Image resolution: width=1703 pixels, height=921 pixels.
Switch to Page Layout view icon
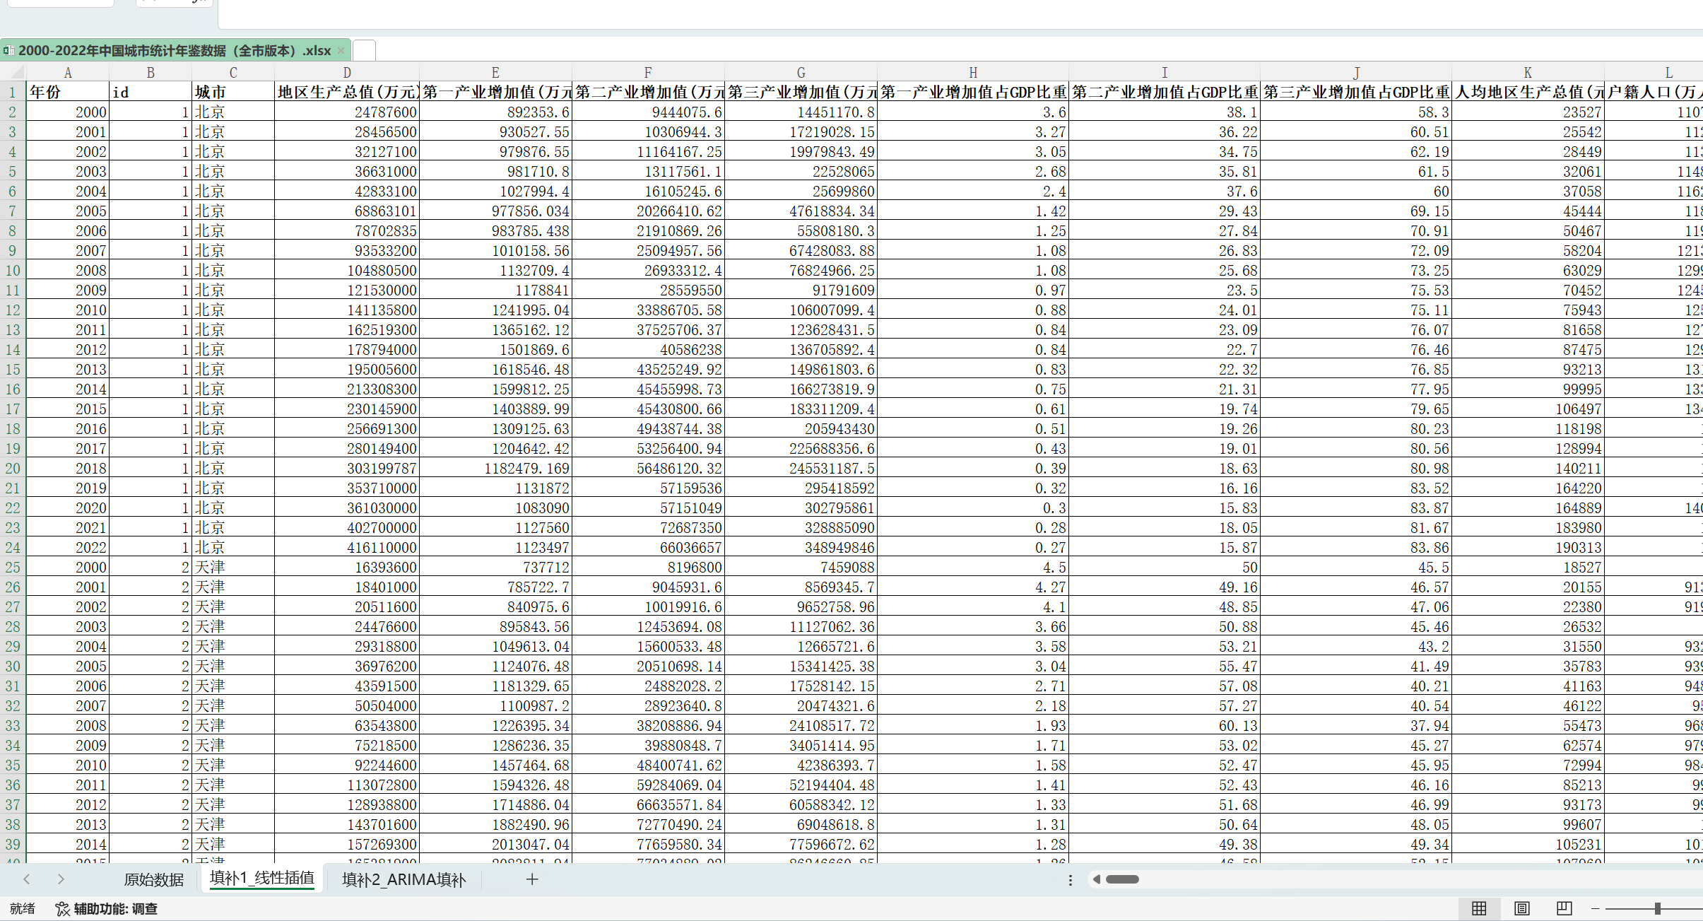point(1522,908)
